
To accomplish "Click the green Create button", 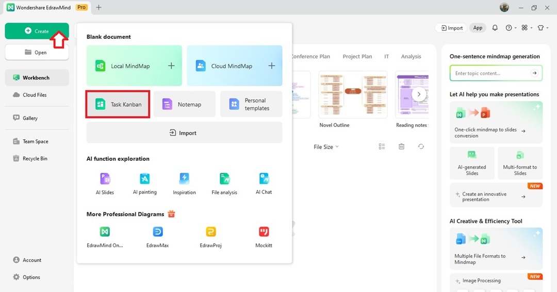I will (37, 31).
